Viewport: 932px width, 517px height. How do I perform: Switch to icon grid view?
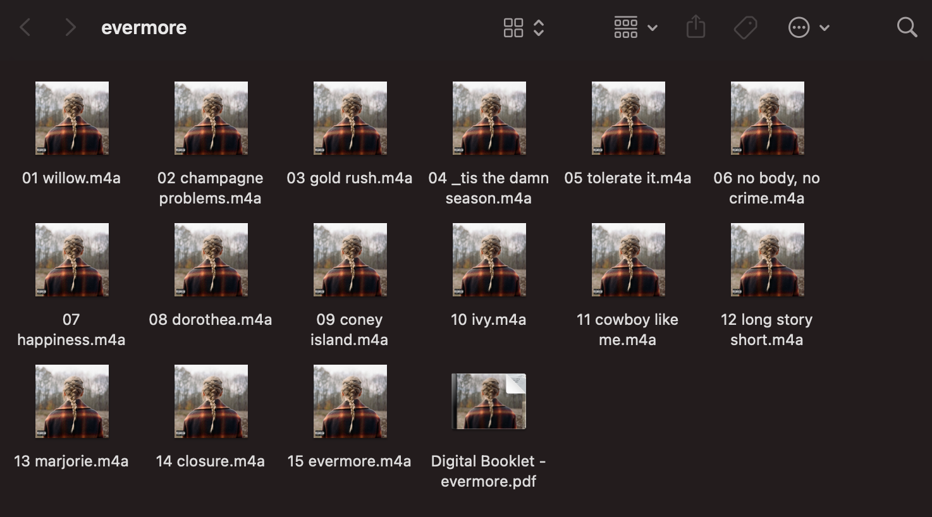tap(513, 28)
